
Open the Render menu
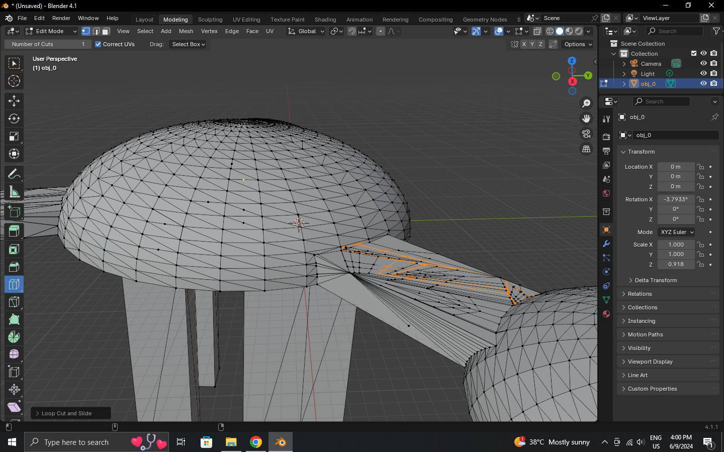pyautogui.click(x=61, y=18)
